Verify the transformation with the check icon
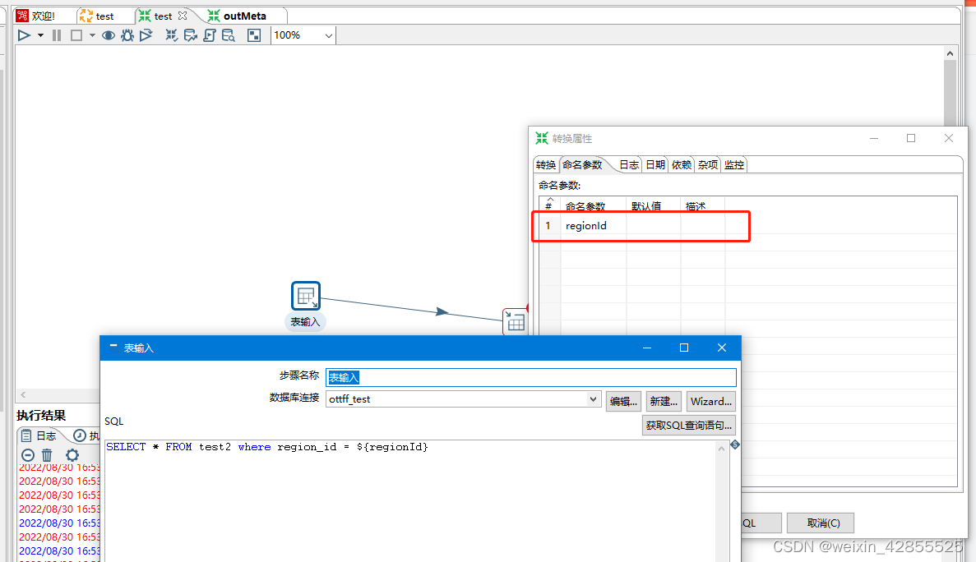The width and height of the screenshot is (976, 562). click(x=171, y=35)
